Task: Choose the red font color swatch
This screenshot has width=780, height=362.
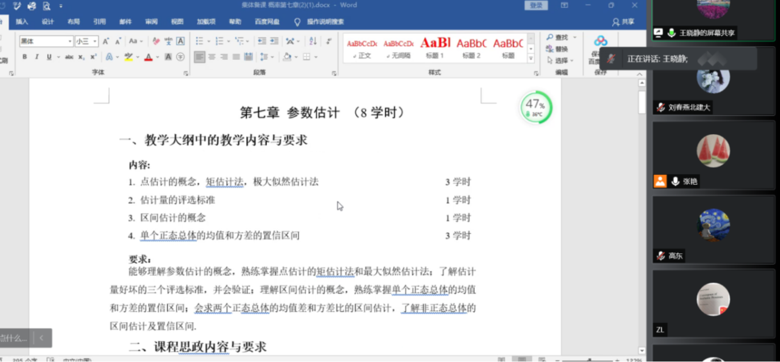Action: click(149, 57)
